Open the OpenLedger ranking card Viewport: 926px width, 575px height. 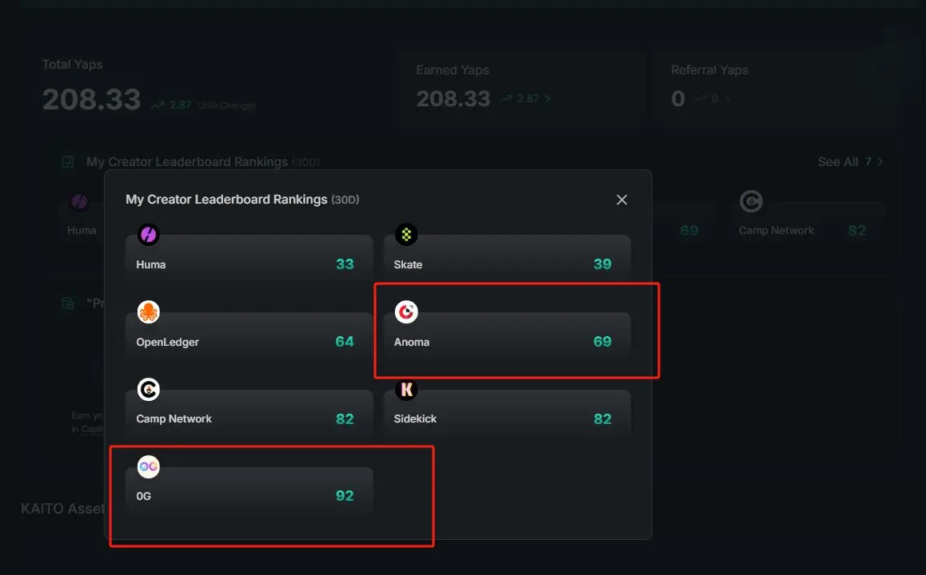[249, 335]
